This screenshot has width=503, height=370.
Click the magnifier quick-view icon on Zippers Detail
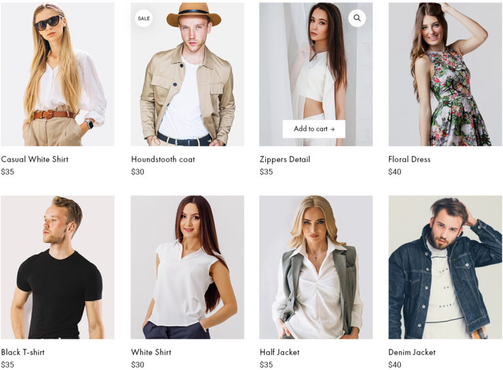(357, 18)
